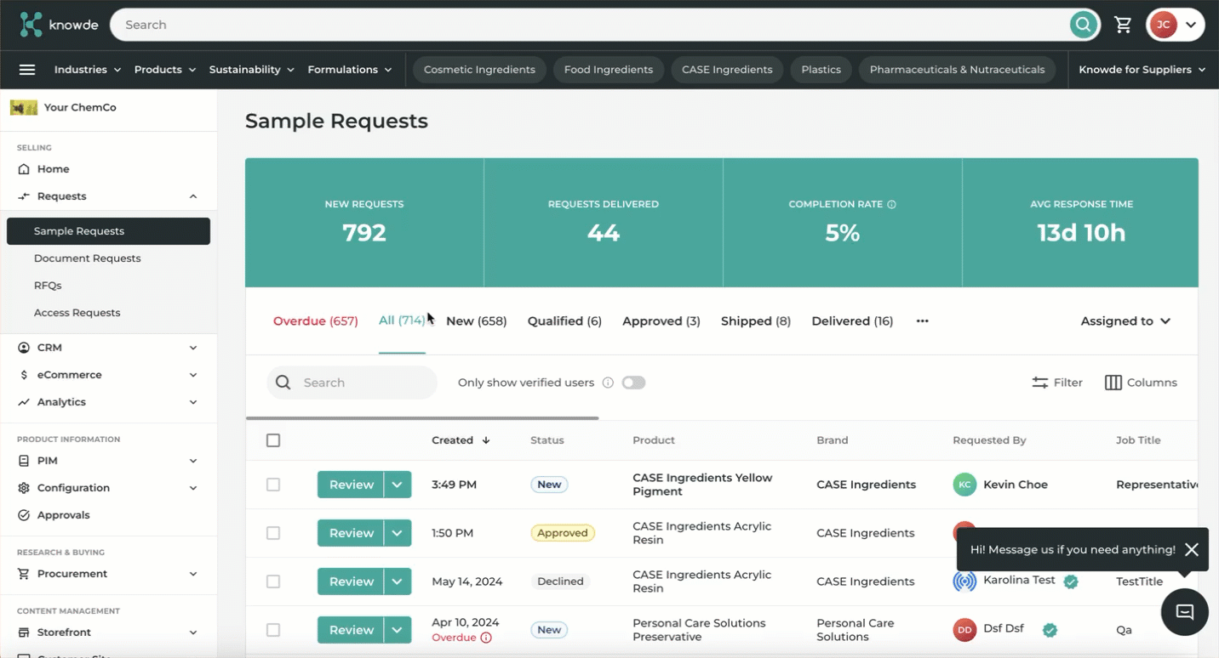Click the eCommerce dollar icon
This screenshot has height=658, width=1219.
pyautogui.click(x=24, y=375)
